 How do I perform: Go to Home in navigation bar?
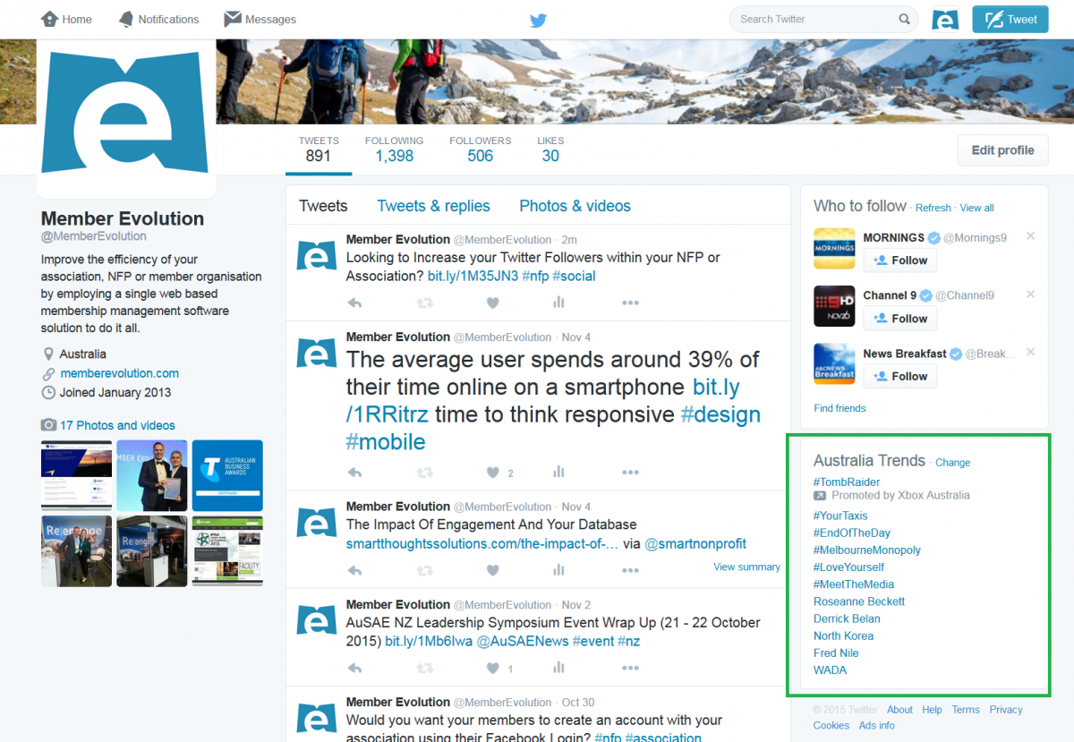pos(66,19)
